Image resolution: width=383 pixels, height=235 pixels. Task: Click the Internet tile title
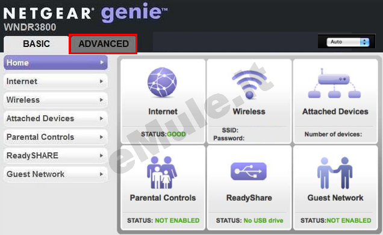163,111
